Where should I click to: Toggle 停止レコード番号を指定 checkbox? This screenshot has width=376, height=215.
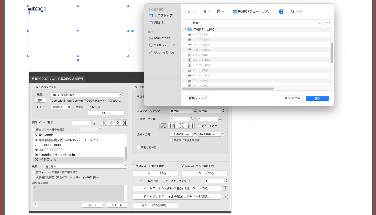34,130
